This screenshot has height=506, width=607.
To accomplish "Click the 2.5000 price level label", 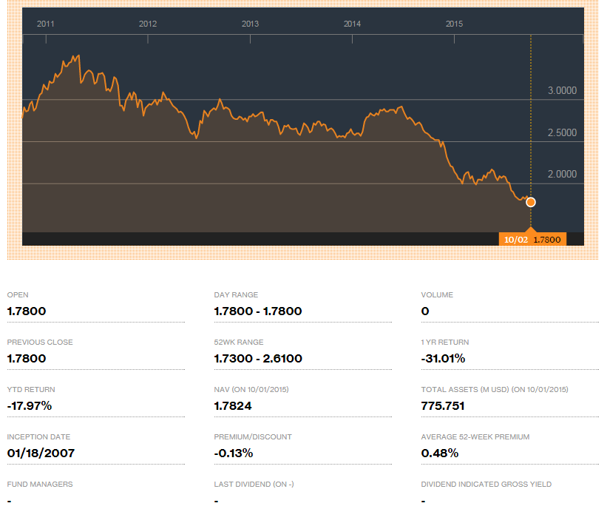I will pos(562,133).
